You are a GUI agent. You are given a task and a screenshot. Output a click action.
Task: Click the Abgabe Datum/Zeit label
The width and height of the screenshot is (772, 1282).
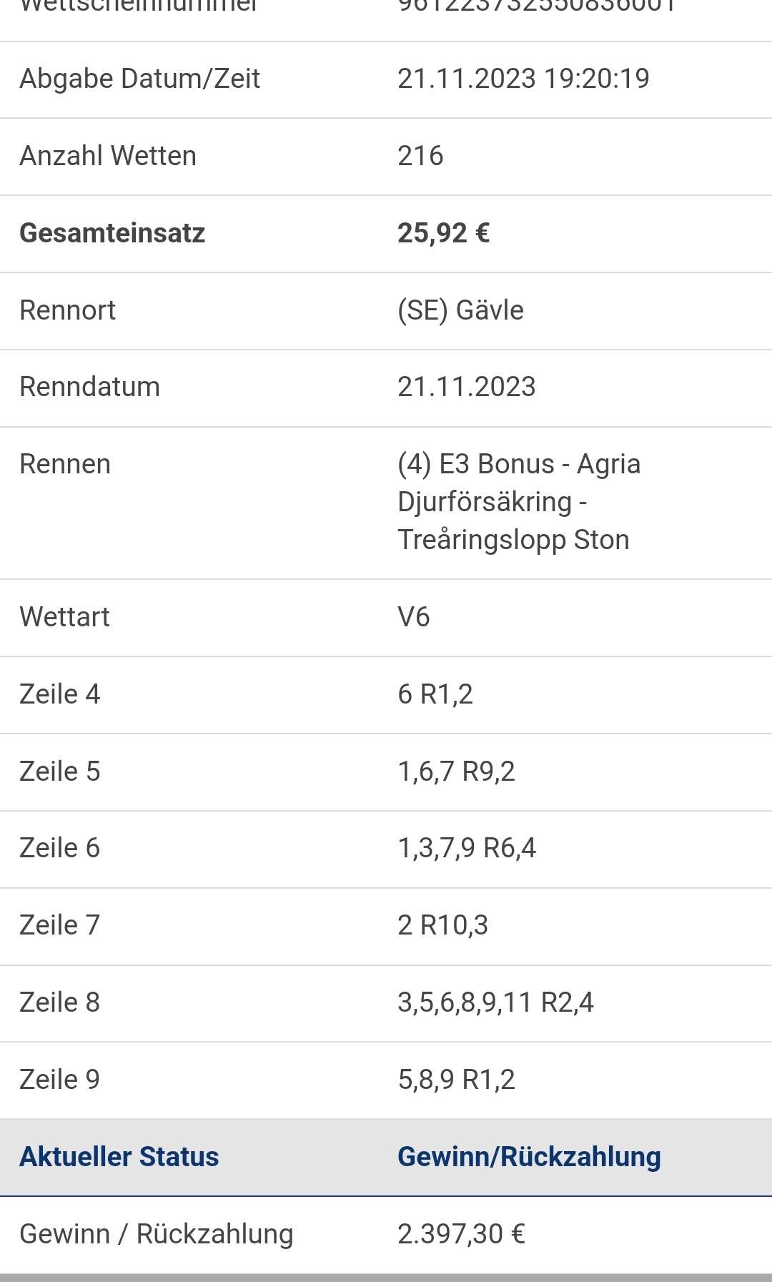tap(139, 79)
